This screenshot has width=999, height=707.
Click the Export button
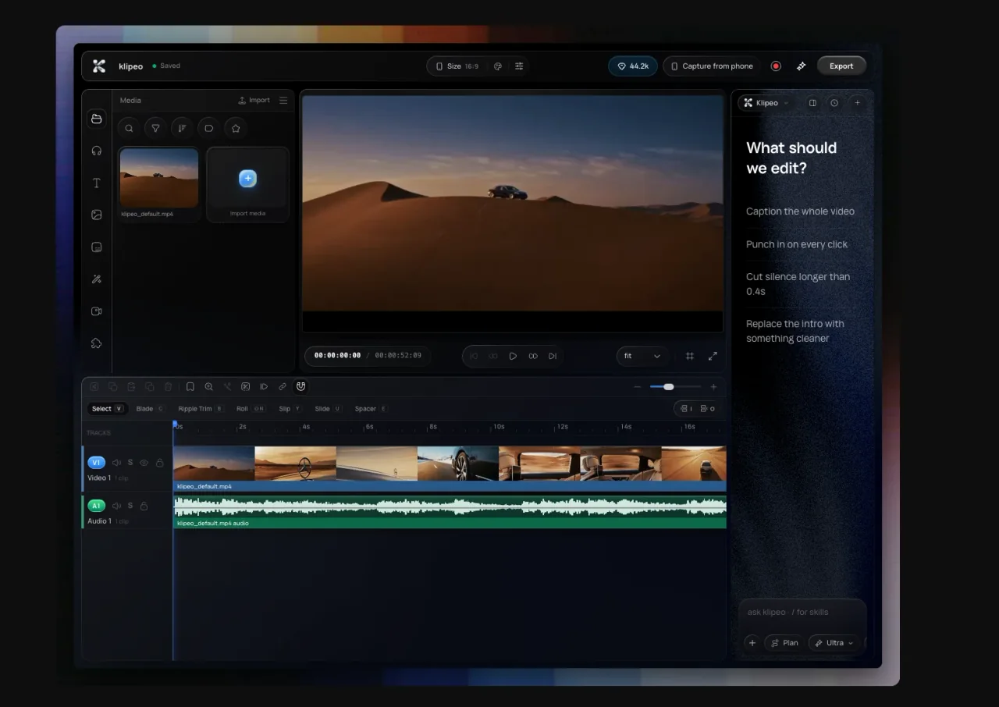pos(841,66)
